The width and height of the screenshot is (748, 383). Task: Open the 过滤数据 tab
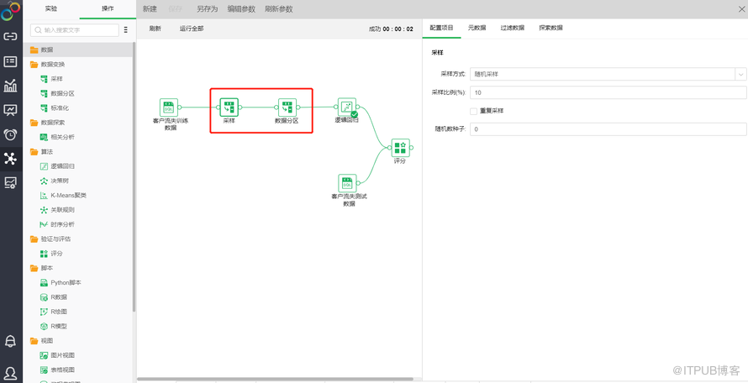tap(513, 28)
